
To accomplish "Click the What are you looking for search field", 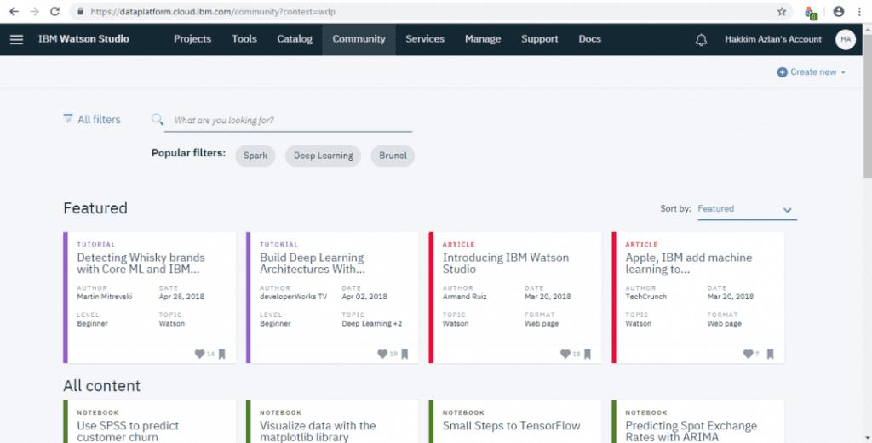I will click(288, 121).
